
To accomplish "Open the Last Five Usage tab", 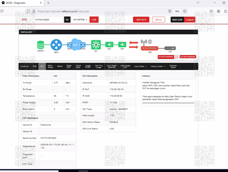I will pos(98,66).
